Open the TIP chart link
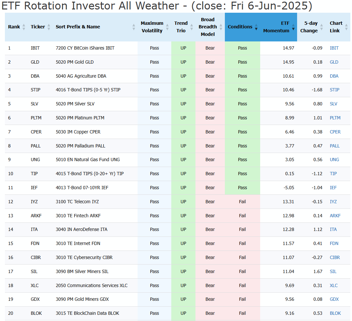The height and width of the screenshot is (321, 352). click(x=333, y=174)
